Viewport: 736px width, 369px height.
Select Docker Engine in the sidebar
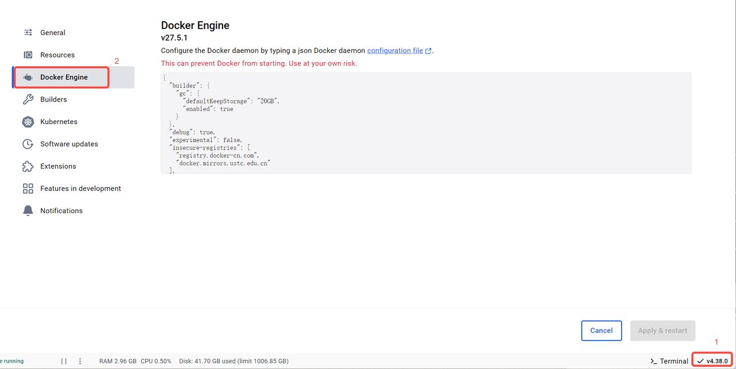73,77
